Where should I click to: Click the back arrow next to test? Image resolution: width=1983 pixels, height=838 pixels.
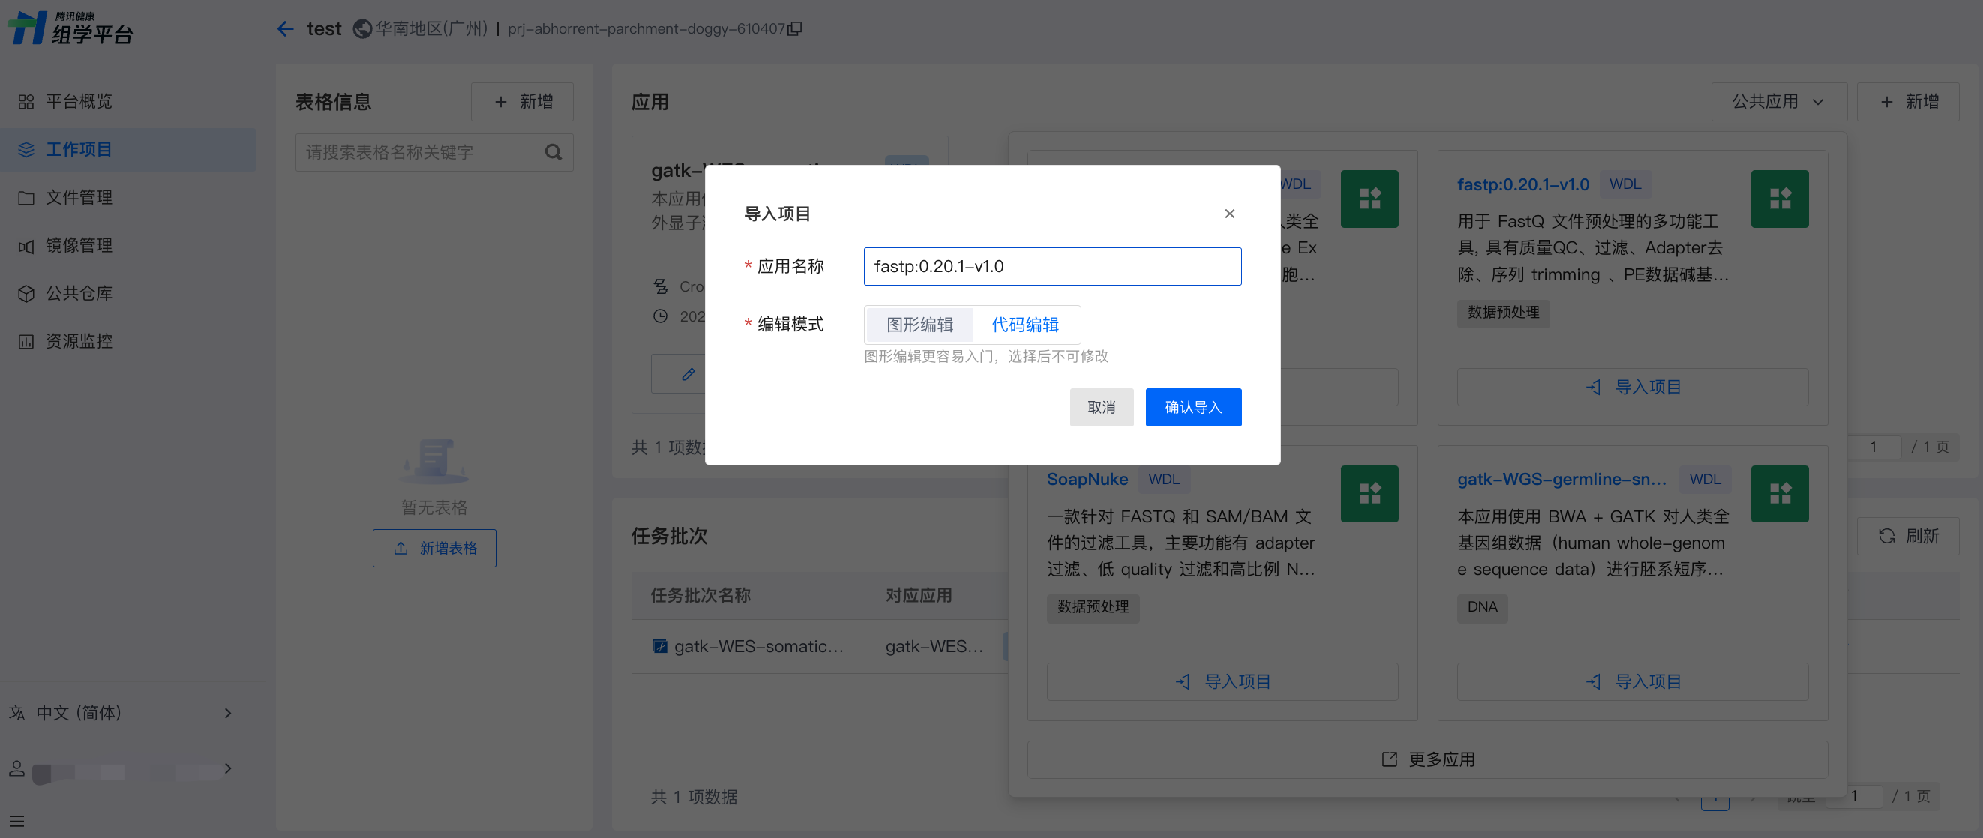[x=286, y=28]
